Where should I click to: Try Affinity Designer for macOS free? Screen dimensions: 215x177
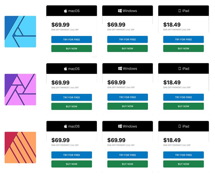tap(72, 39)
